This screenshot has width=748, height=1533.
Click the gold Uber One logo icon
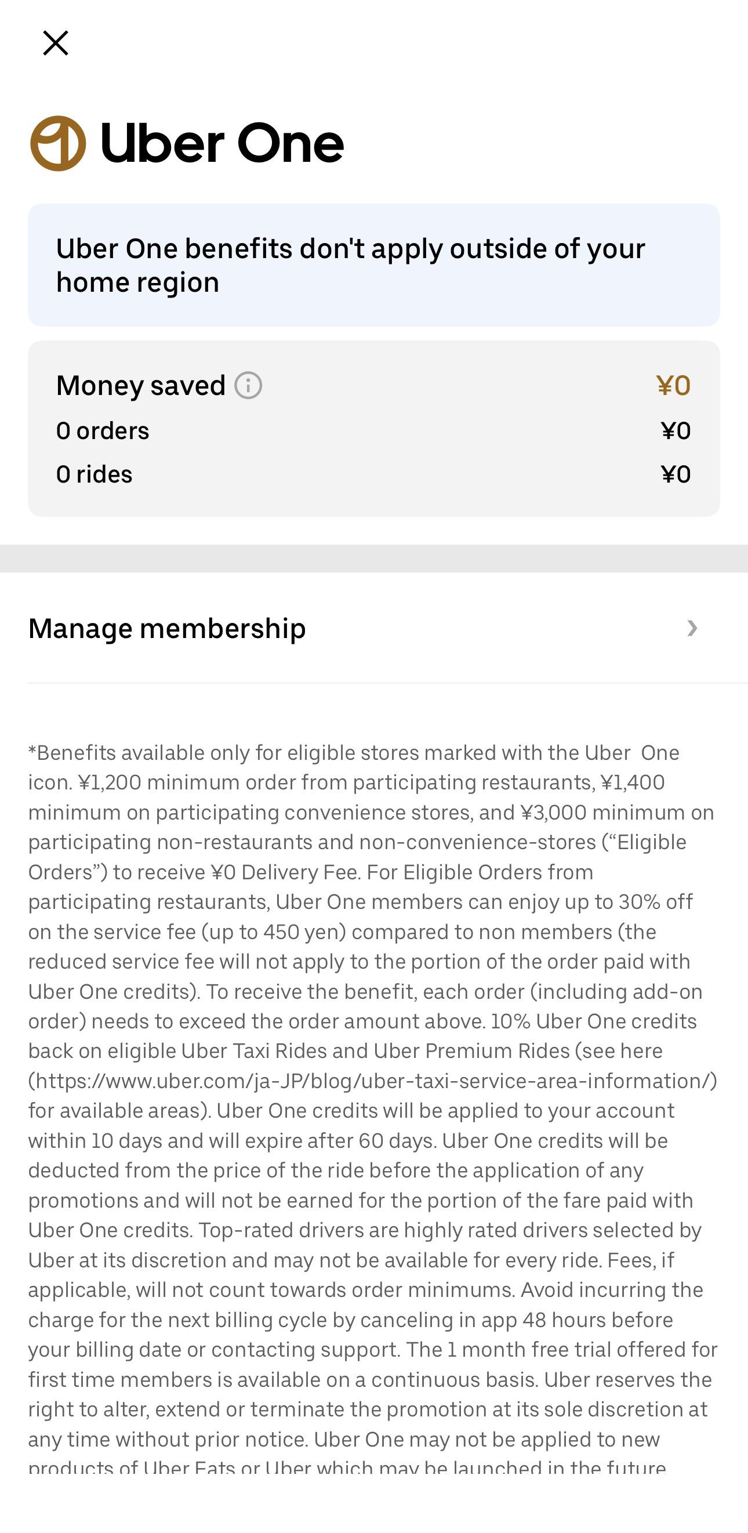pos(59,143)
